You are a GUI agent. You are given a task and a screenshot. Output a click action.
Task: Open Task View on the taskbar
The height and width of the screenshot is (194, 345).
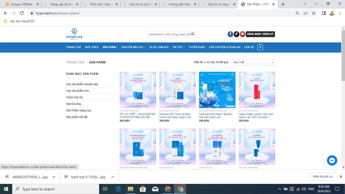[x=105, y=189]
